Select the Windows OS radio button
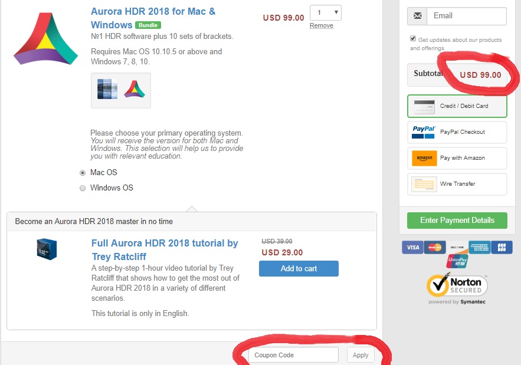Image resolution: width=521 pixels, height=365 pixels. coord(83,188)
